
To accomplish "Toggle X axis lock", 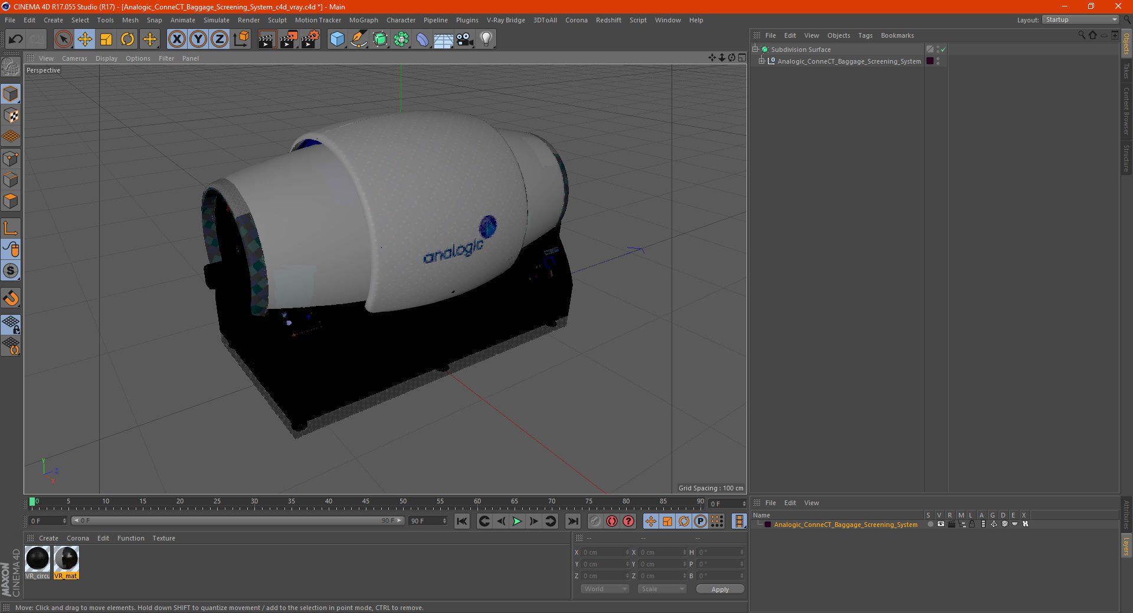I will 176,39.
